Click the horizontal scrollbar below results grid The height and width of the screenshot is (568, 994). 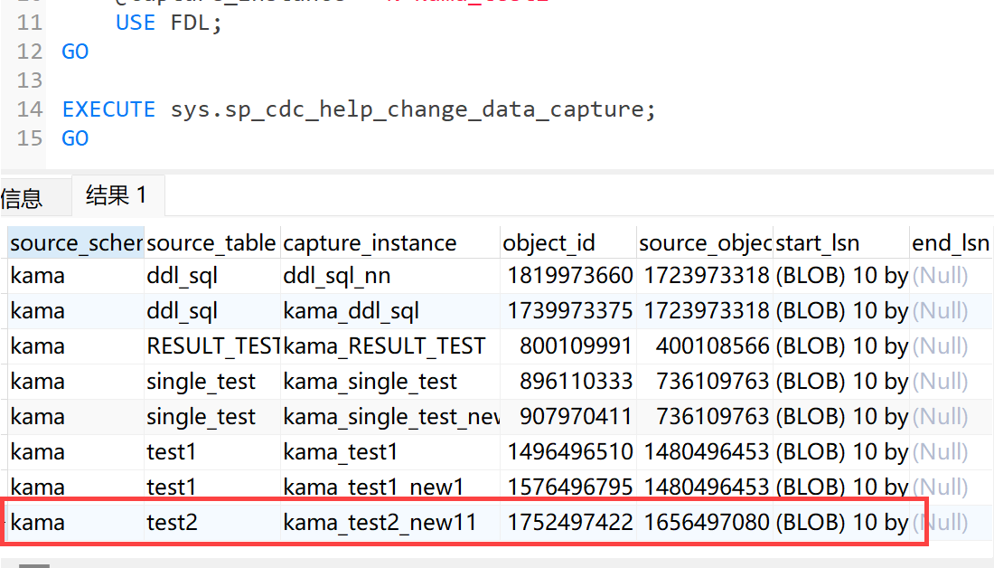pyautogui.click(x=36, y=564)
